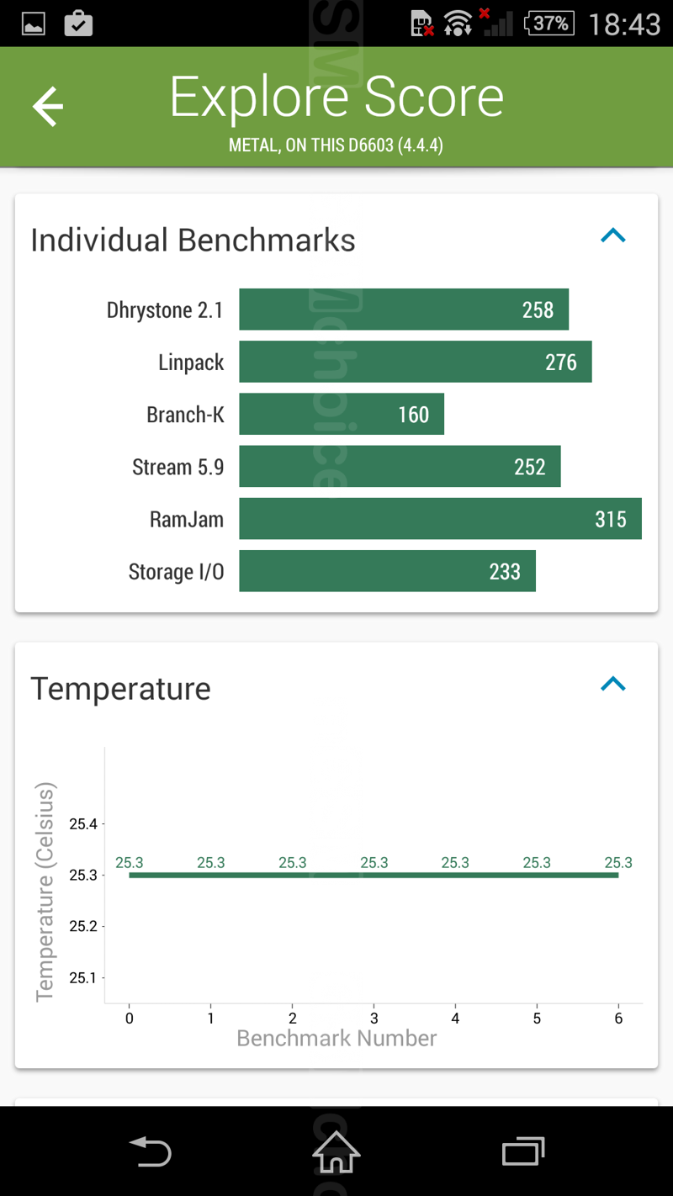
Task: Collapse the Individual Benchmarks card
Action: coord(613,236)
